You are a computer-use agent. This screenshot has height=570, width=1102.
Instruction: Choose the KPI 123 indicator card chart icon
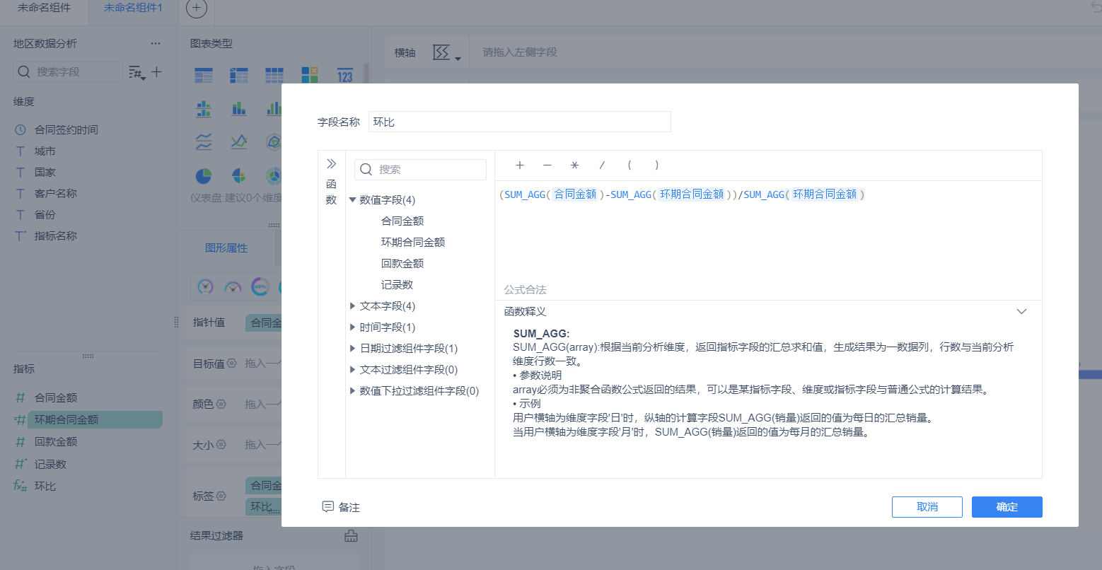(x=345, y=76)
